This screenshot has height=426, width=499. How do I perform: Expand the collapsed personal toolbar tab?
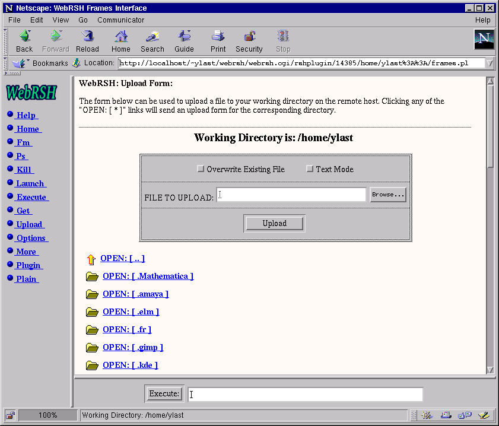[x=12, y=73]
